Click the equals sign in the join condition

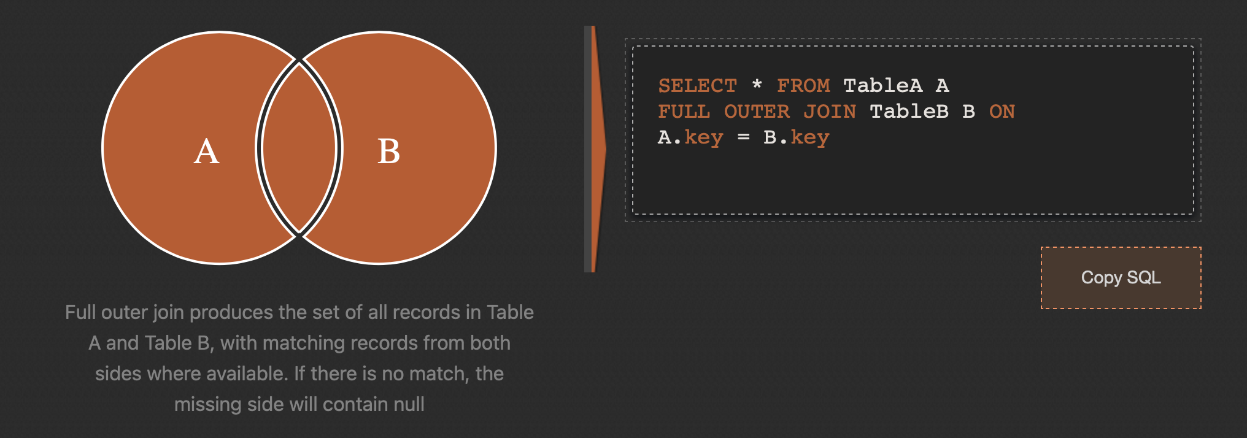(x=744, y=138)
